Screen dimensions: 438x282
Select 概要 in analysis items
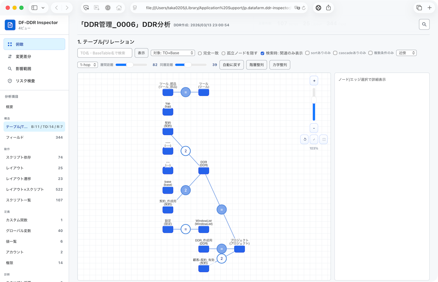point(35,107)
